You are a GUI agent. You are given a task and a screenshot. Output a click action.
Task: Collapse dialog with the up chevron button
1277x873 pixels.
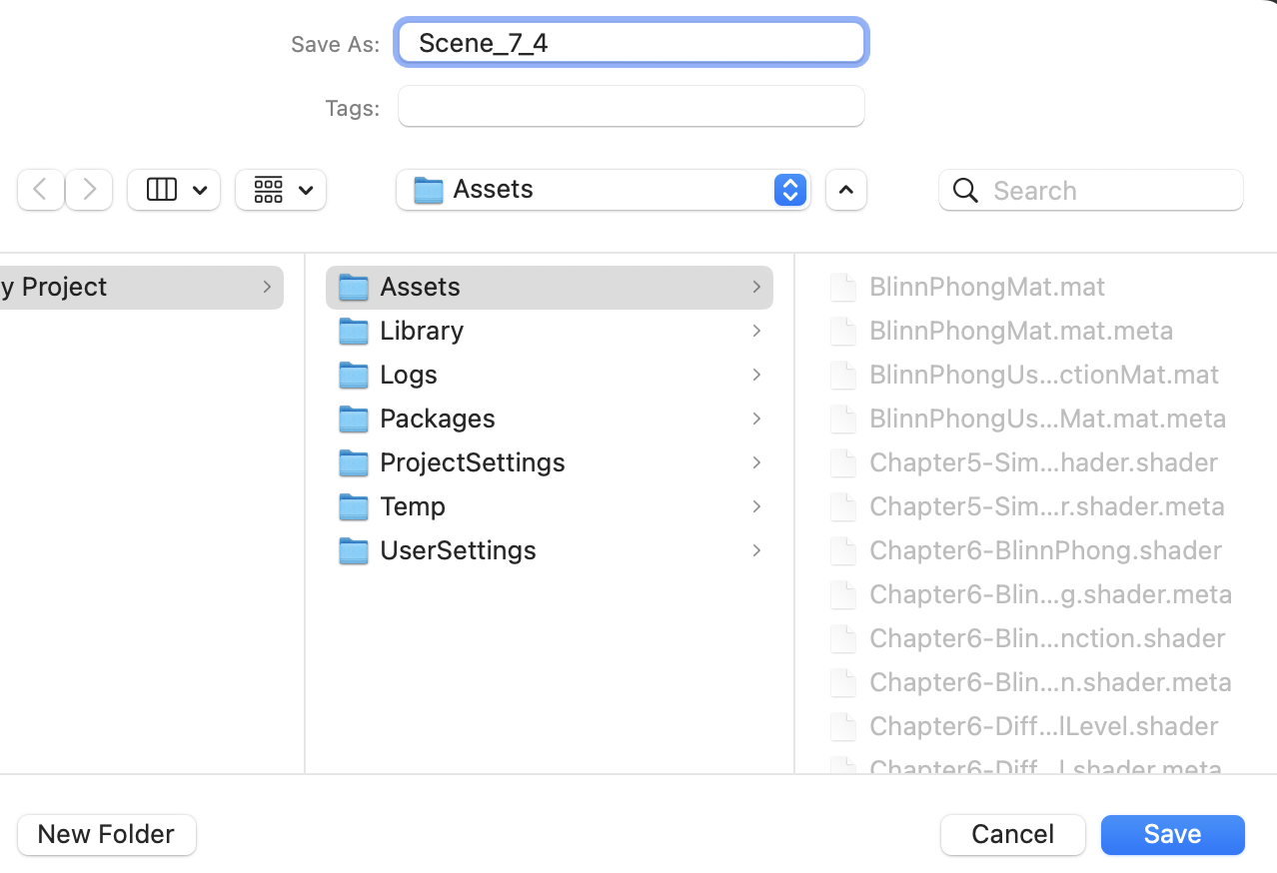tap(846, 190)
